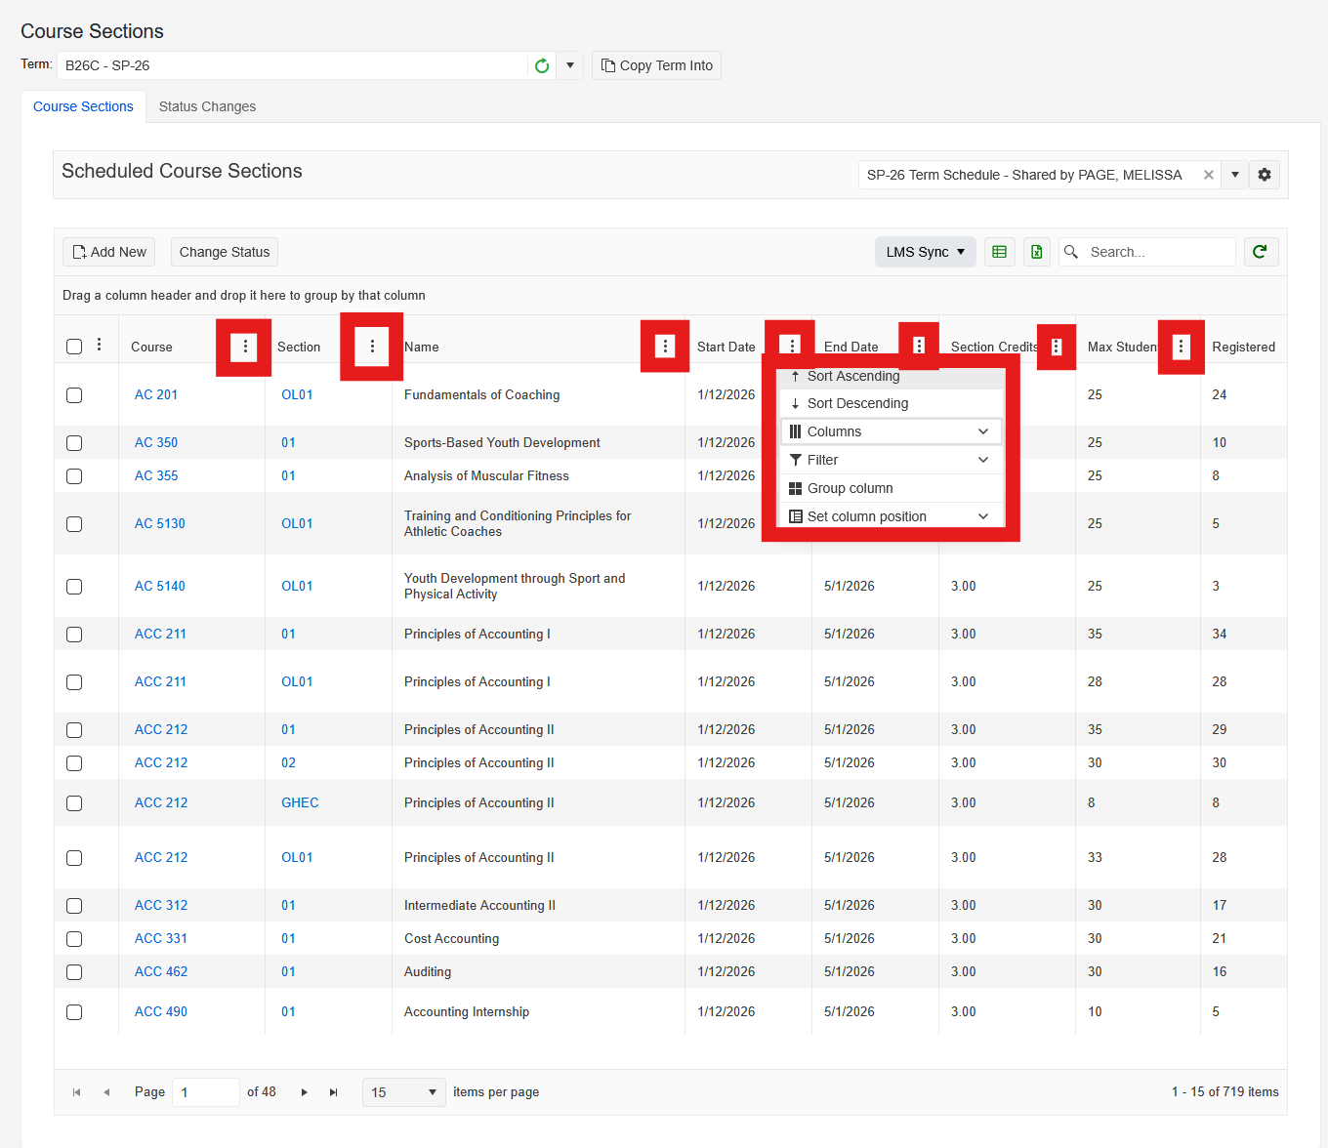The width and height of the screenshot is (1328, 1148).
Task: Export the grid with the Excel icon
Action: click(1037, 252)
